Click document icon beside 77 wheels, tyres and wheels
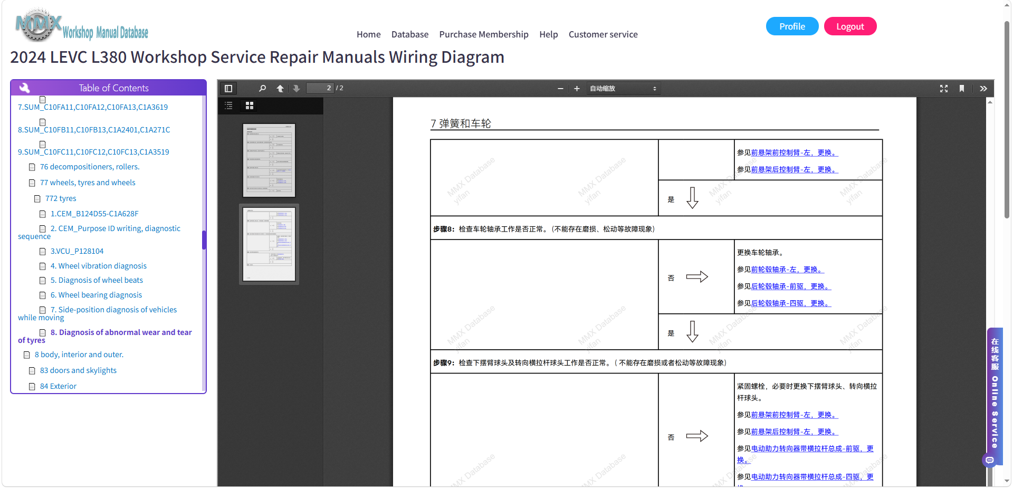Image resolution: width=1013 pixels, height=488 pixels. pyautogui.click(x=32, y=183)
